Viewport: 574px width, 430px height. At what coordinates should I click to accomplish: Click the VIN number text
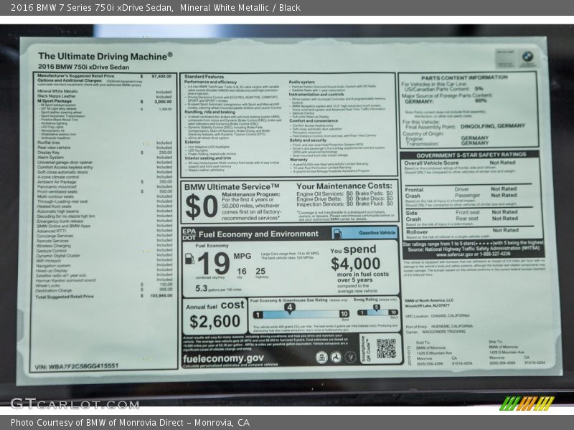click(x=75, y=366)
